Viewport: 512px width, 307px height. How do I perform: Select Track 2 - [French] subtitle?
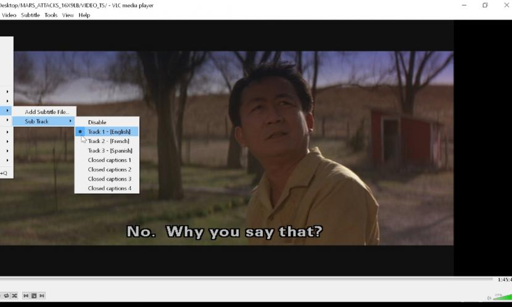click(x=107, y=141)
